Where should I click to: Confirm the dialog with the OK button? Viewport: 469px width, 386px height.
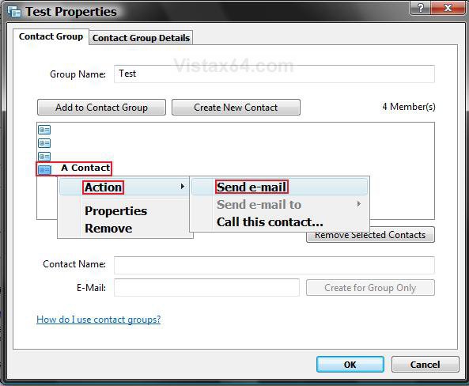(x=350, y=364)
